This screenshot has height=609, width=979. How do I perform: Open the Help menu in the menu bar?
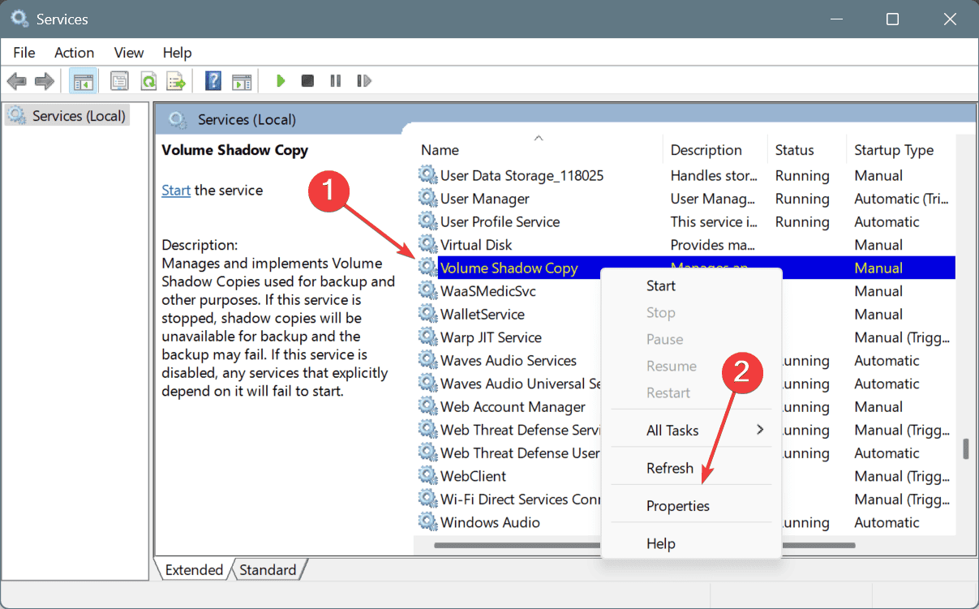[x=177, y=53]
